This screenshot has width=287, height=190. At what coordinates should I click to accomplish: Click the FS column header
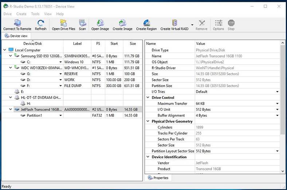(98, 44)
